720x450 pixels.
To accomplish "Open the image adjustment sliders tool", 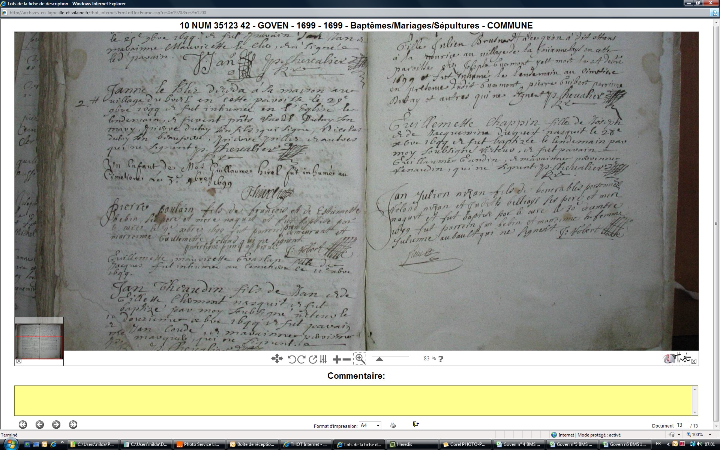I will point(323,359).
